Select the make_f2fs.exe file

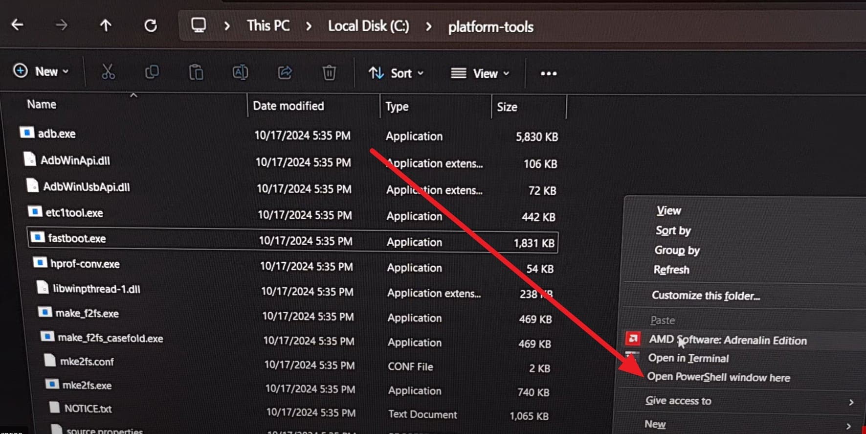pos(87,313)
